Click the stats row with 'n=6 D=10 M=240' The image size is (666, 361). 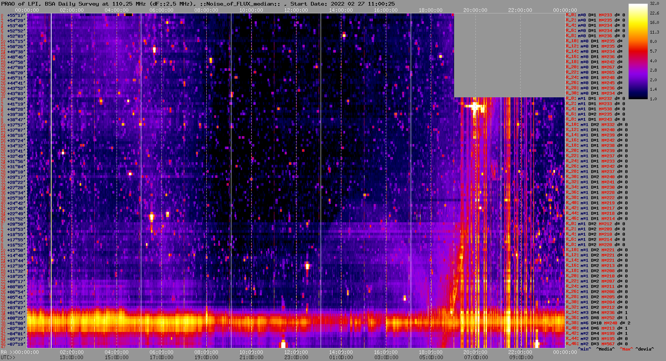(598, 323)
